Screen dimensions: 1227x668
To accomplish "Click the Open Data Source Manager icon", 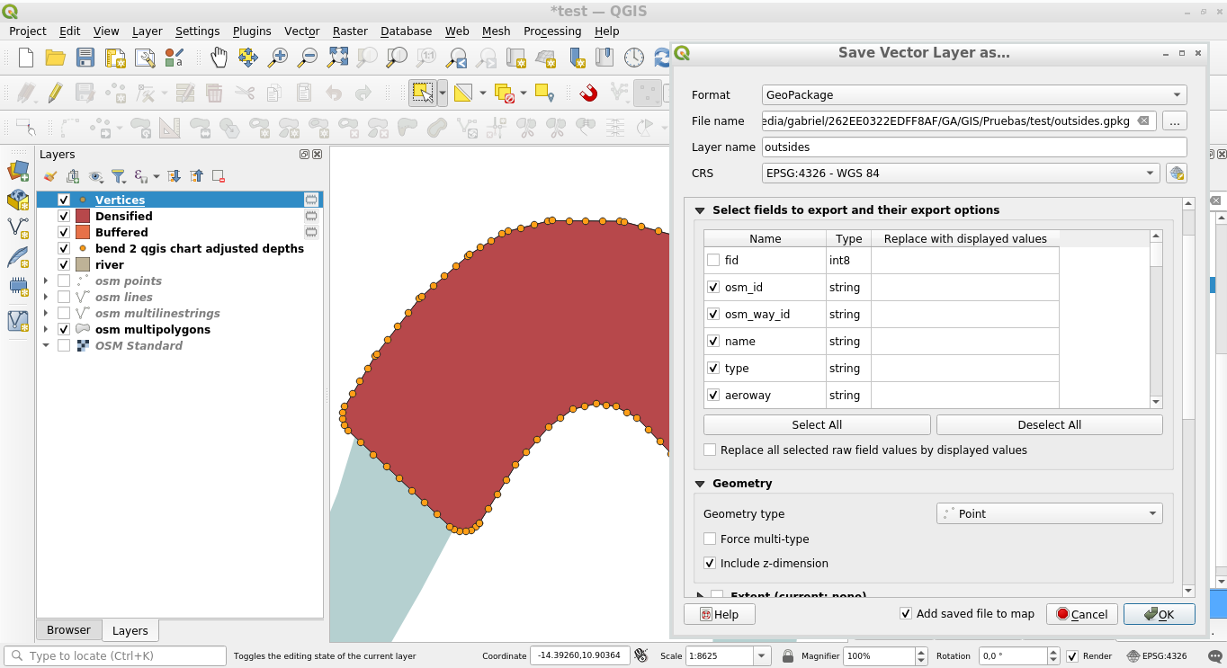I will click(18, 171).
